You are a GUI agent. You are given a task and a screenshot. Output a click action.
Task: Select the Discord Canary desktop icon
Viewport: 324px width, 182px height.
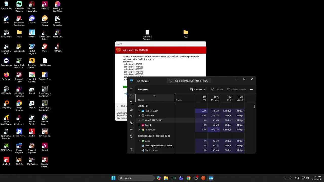(x=45, y=21)
